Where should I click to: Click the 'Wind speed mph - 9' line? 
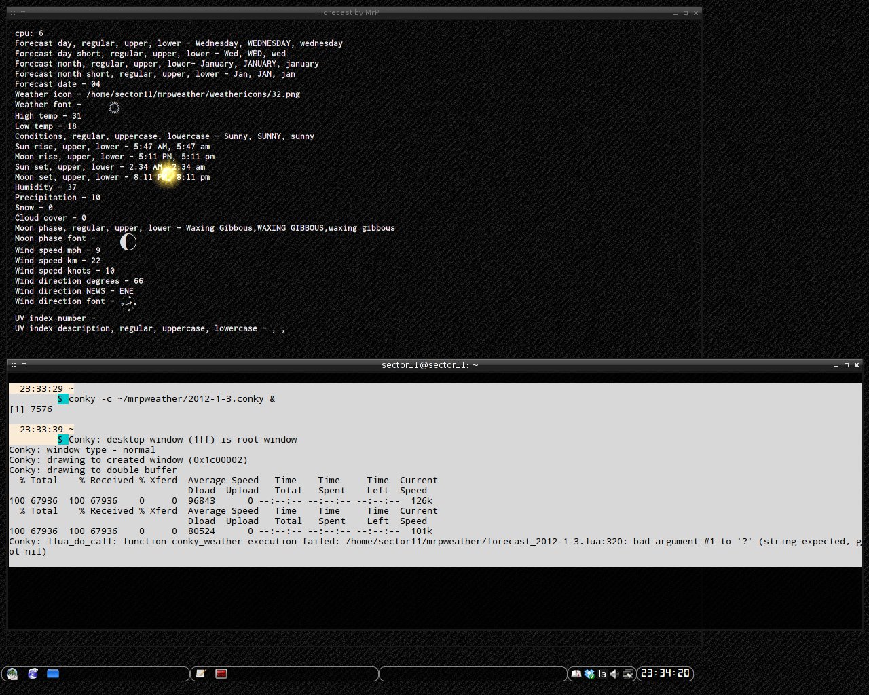pos(58,250)
